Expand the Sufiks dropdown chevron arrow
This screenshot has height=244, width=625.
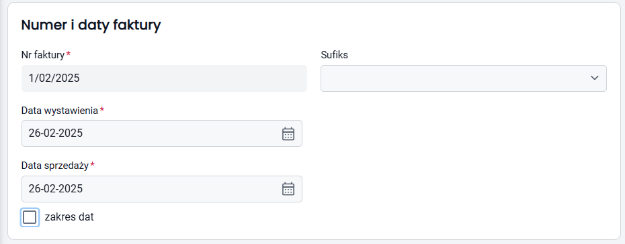pyautogui.click(x=594, y=78)
